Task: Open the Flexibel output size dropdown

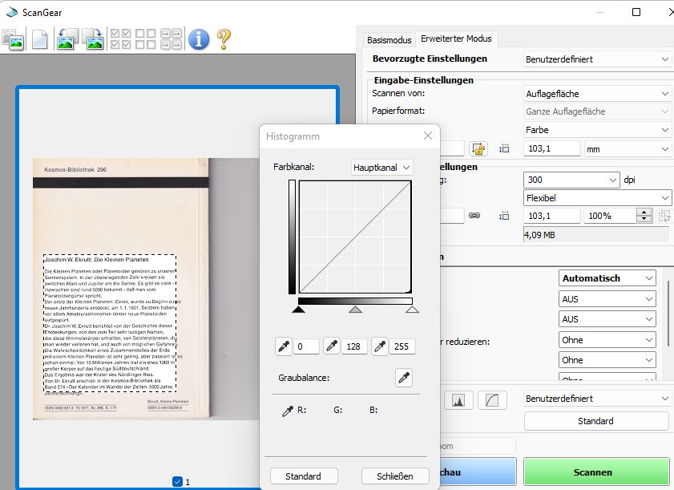Action: 596,198
